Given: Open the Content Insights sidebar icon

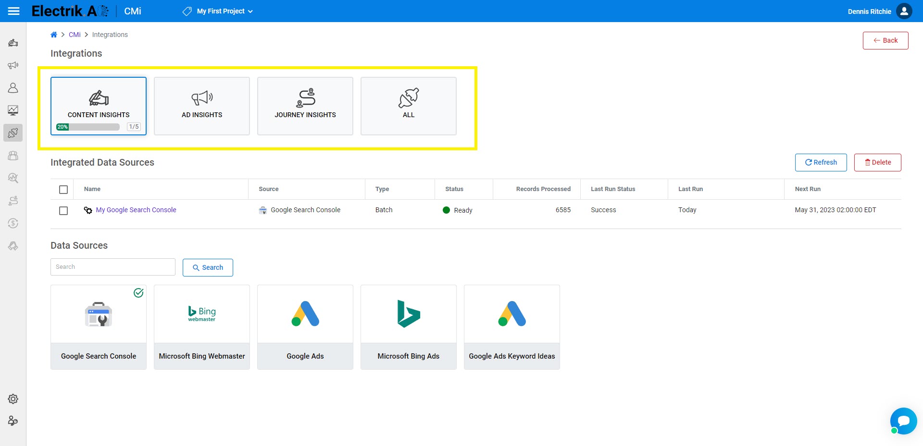Looking at the screenshot, I should click(13, 43).
